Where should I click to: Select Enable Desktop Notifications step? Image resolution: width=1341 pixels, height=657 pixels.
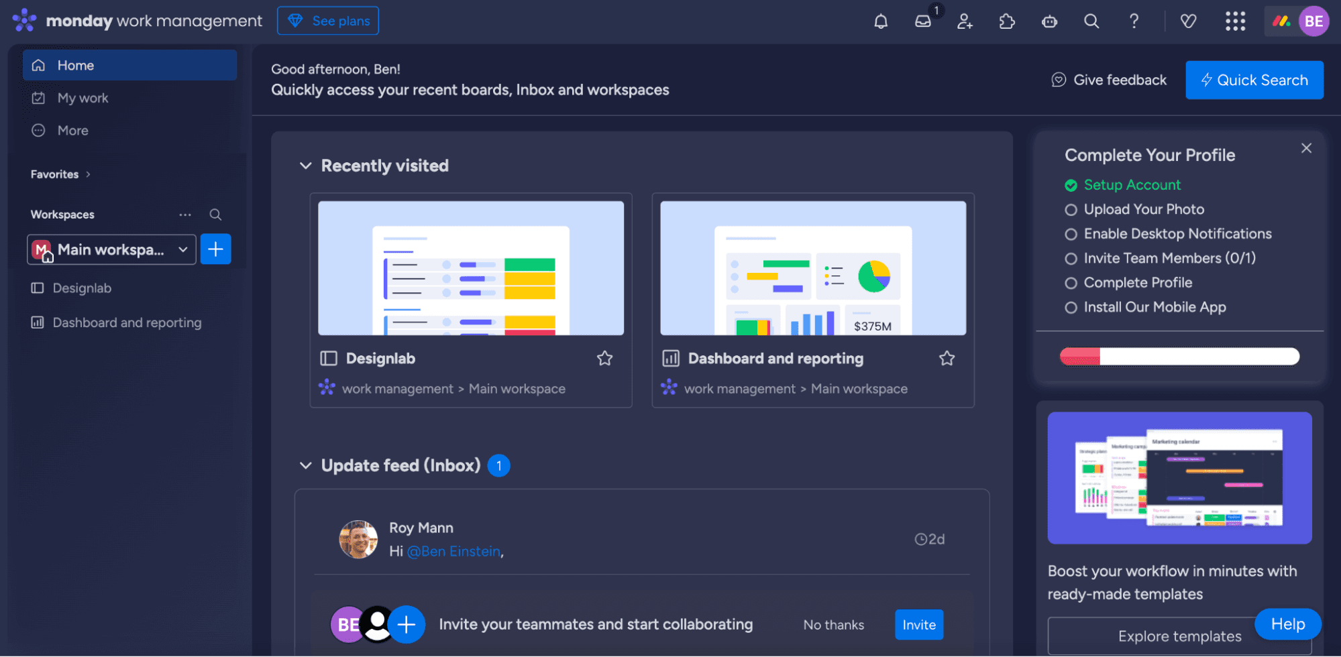pyautogui.click(x=1169, y=234)
